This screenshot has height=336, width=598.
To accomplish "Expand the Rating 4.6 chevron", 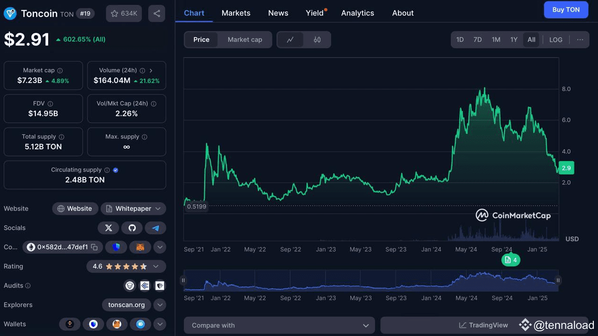I will 156,266.
